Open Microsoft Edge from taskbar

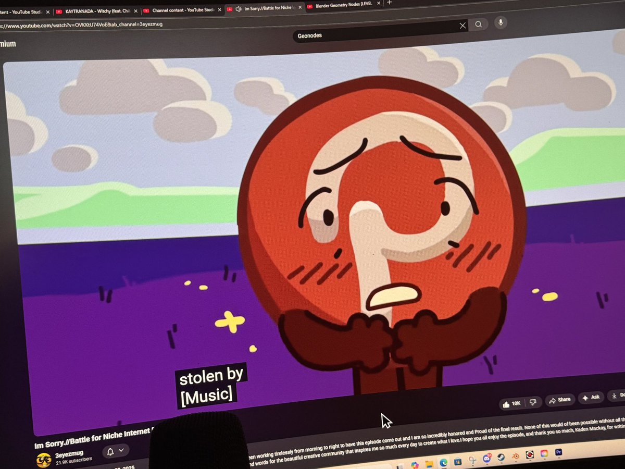tap(443, 463)
